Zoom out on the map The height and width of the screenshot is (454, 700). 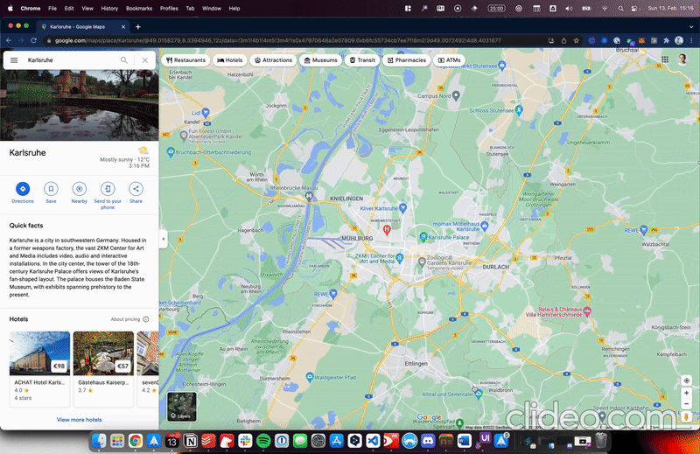tap(686, 404)
